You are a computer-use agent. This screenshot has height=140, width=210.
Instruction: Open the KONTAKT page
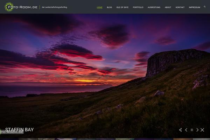point(180,7)
